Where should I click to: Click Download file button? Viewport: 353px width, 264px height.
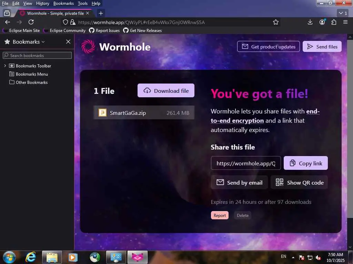(166, 90)
